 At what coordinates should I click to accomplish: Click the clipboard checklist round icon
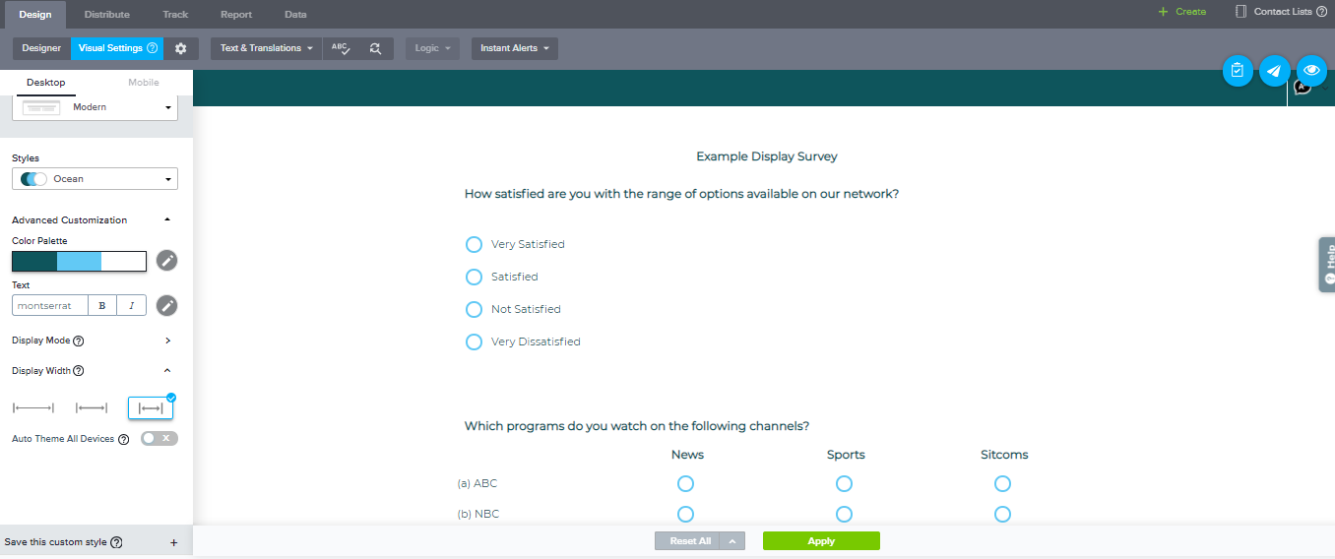tap(1238, 71)
